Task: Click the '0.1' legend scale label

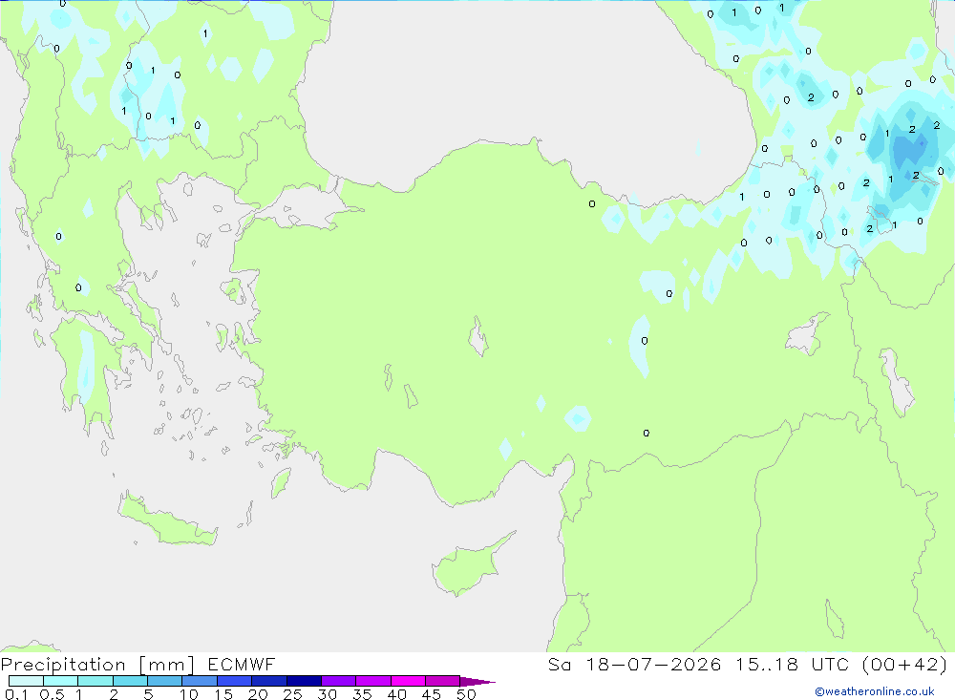Action: click(16, 694)
